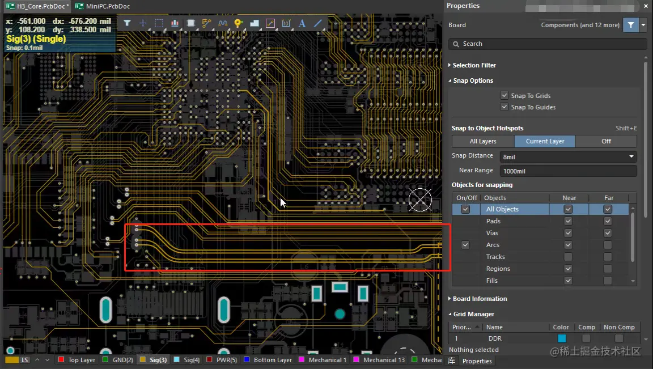Open the Properties tab at panel bottom

tap(477, 361)
